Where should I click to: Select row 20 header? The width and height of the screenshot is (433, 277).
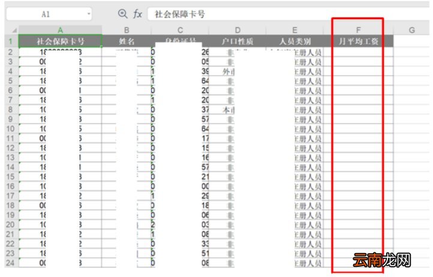click(11, 224)
